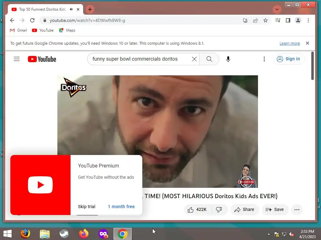Image resolution: width=321 pixels, height=240 pixels.
Task: Open the Windows Start button
Action: pyautogui.click(x=8, y=234)
